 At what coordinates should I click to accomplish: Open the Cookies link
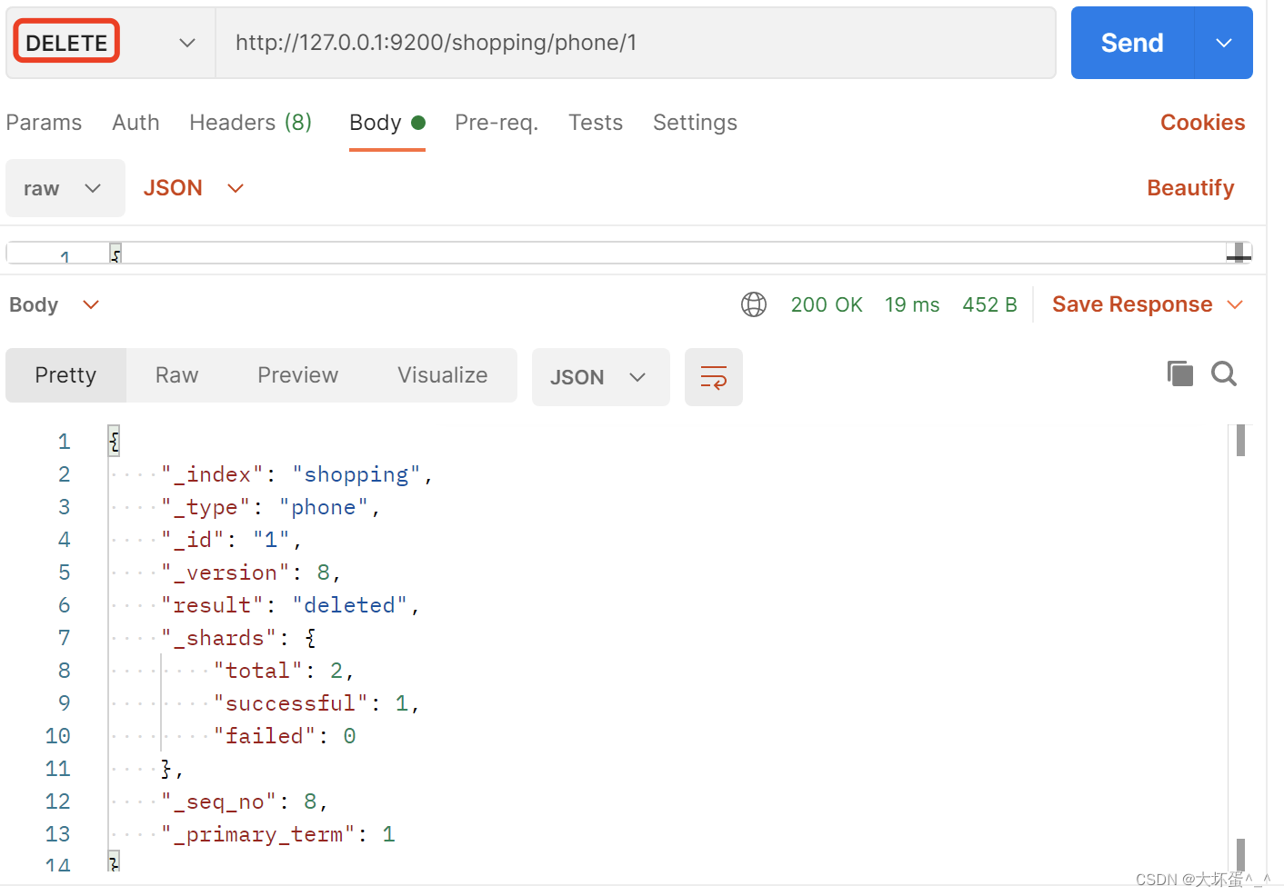click(1202, 123)
